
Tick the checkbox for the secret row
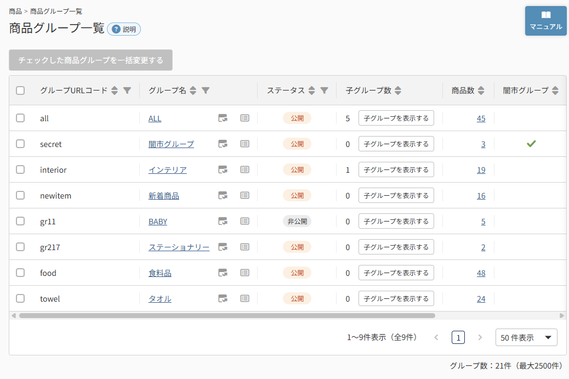coord(20,144)
